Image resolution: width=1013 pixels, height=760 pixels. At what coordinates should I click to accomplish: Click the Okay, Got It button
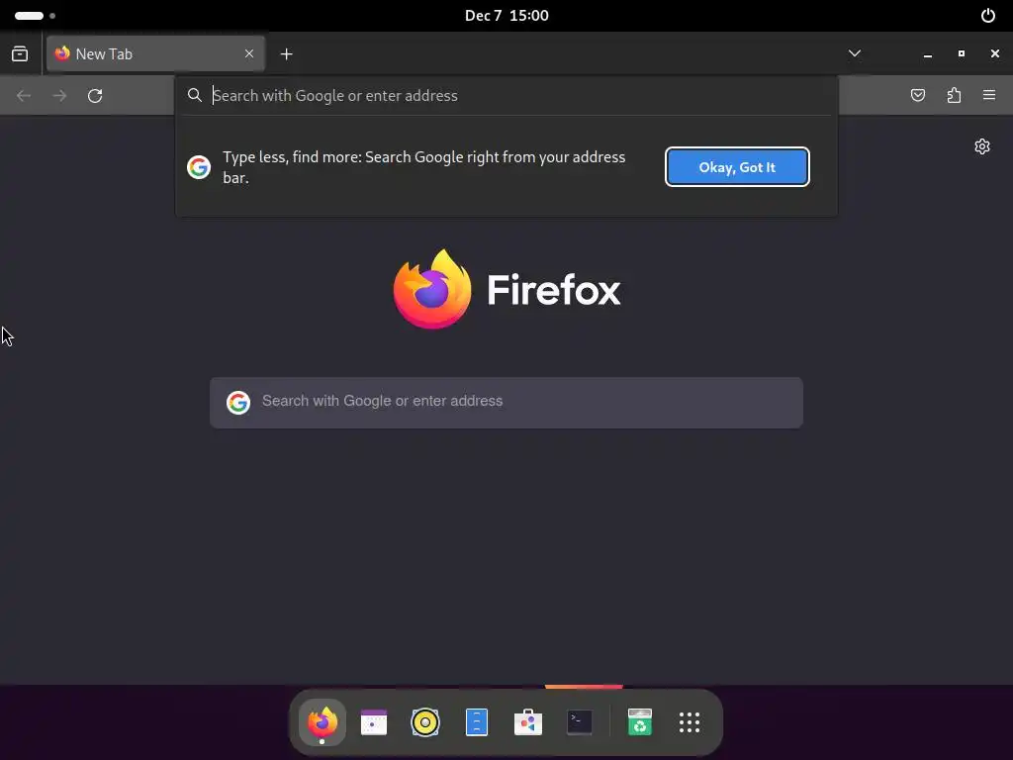737,167
